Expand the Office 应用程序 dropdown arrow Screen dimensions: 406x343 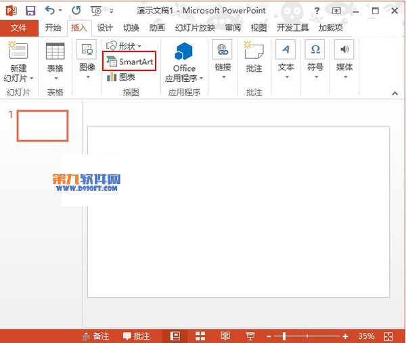(201, 78)
